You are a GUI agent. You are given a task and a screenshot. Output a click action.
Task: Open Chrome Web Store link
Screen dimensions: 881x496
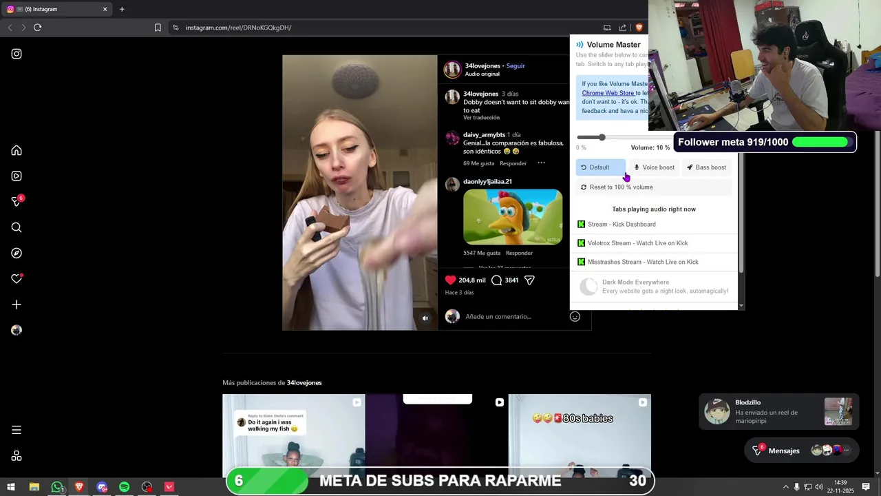click(x=608, y=93)
